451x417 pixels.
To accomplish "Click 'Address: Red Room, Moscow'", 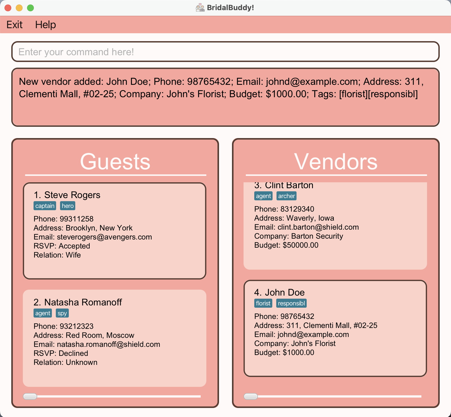I will (84, 335).
